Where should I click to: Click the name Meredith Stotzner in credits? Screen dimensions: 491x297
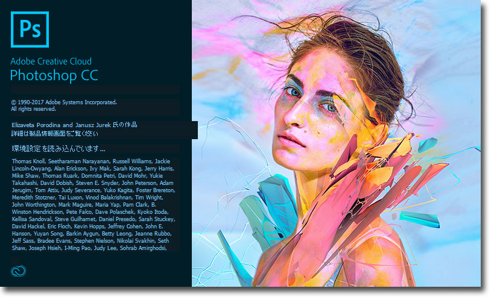(34, 198)
